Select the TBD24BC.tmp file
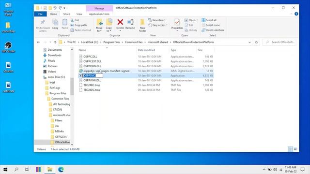This screenshot has height=174, width=310. pos(92,85)
